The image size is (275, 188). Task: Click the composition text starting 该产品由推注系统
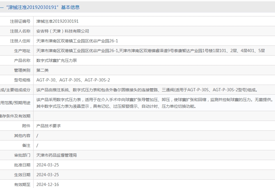(147, 90)
